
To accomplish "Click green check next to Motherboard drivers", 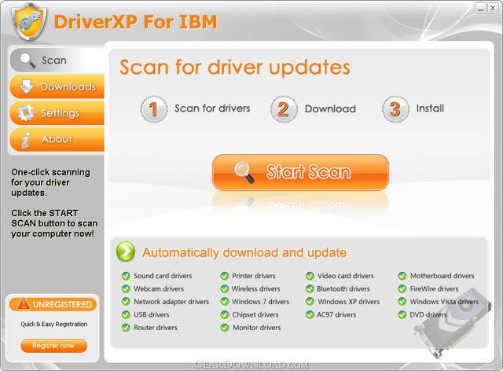I will coord(402,276).
